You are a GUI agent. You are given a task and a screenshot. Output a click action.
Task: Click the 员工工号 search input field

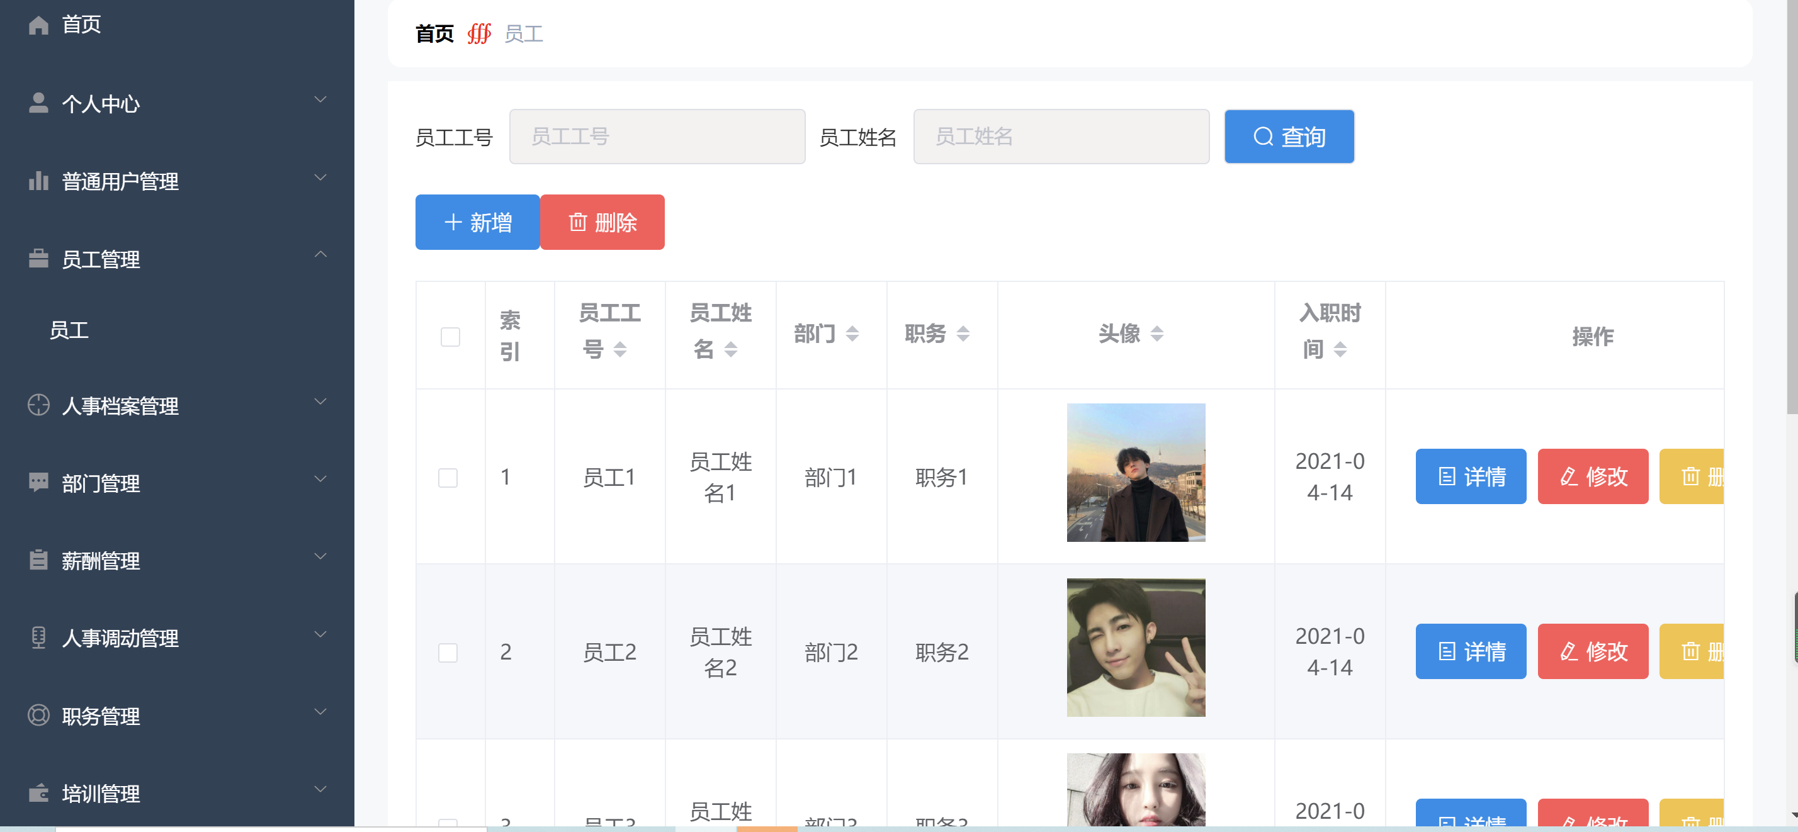[x=657, y=136]
